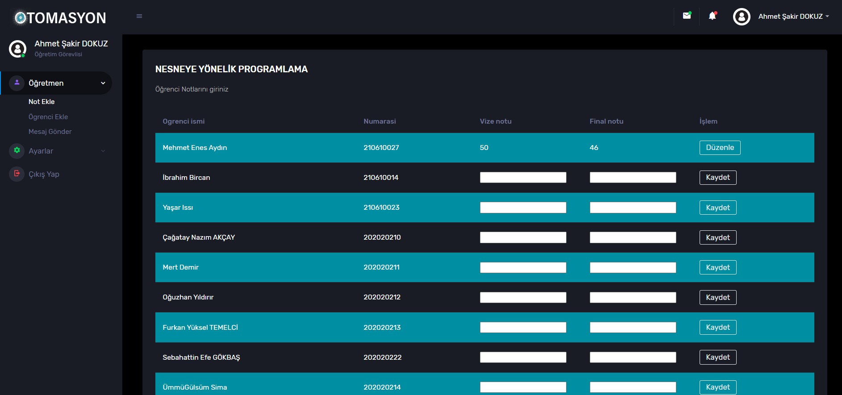Viewport: 842px width, 395px height.
Task: Click Mehmet Enes Aydın's vize grade 50
Action: [x=484, y=148]
